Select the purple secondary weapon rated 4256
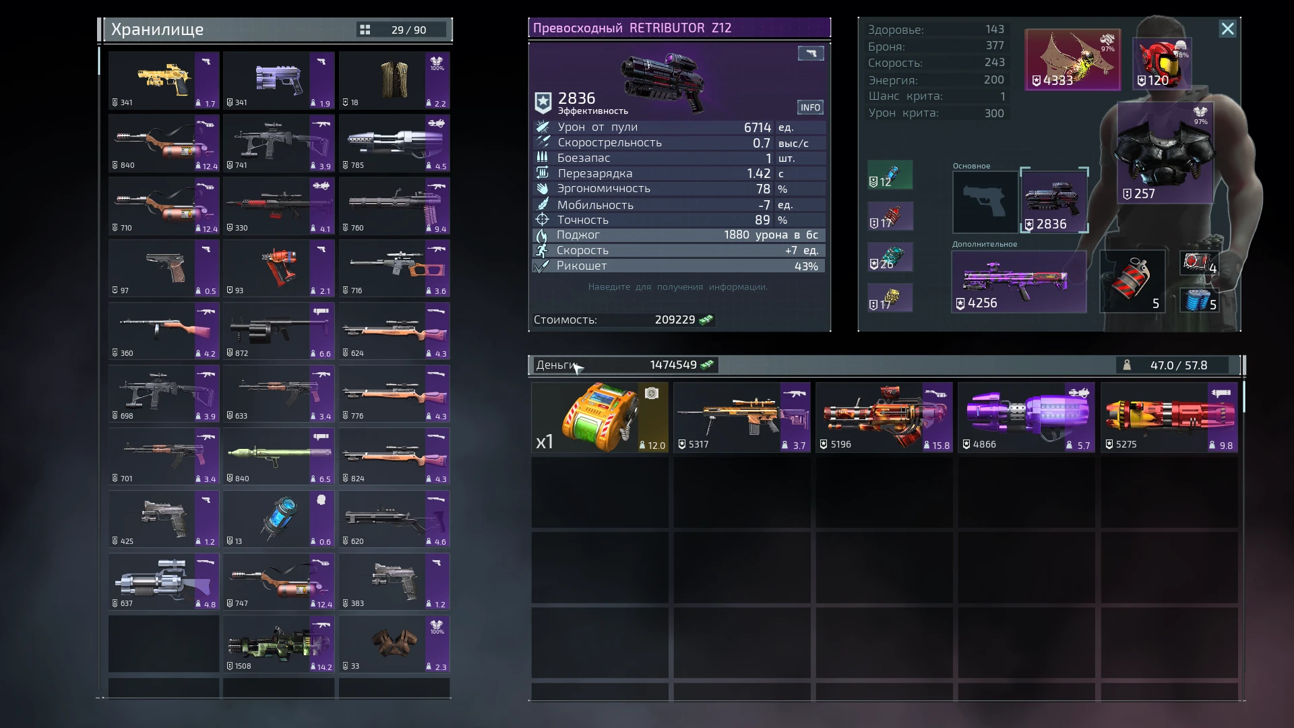This screenshot has height=728, width=1294. point(1018,282)
